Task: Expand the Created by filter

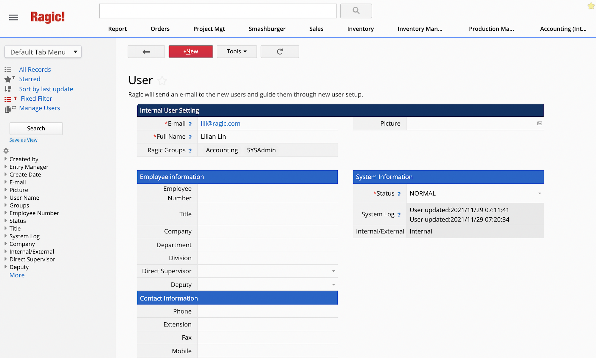Action: click(x=5, y=159)
